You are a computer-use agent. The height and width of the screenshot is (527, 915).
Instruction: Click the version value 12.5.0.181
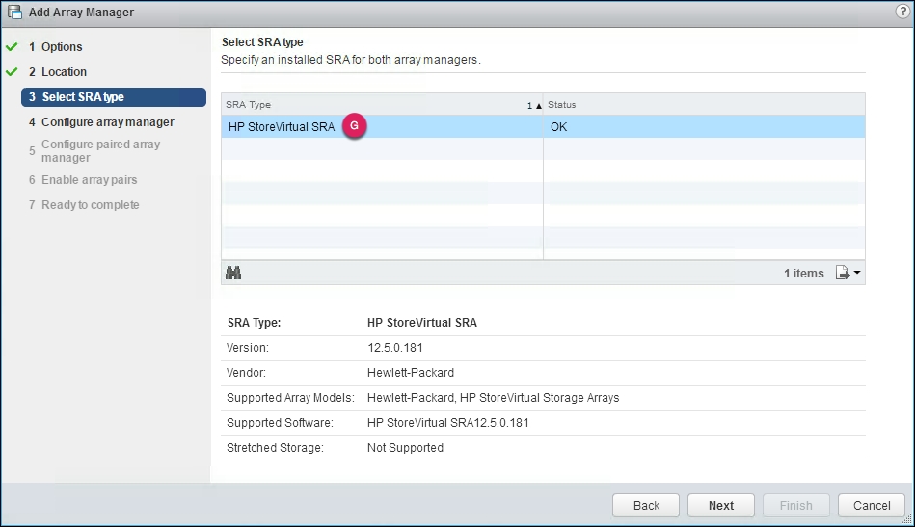[x=395, y=348]
